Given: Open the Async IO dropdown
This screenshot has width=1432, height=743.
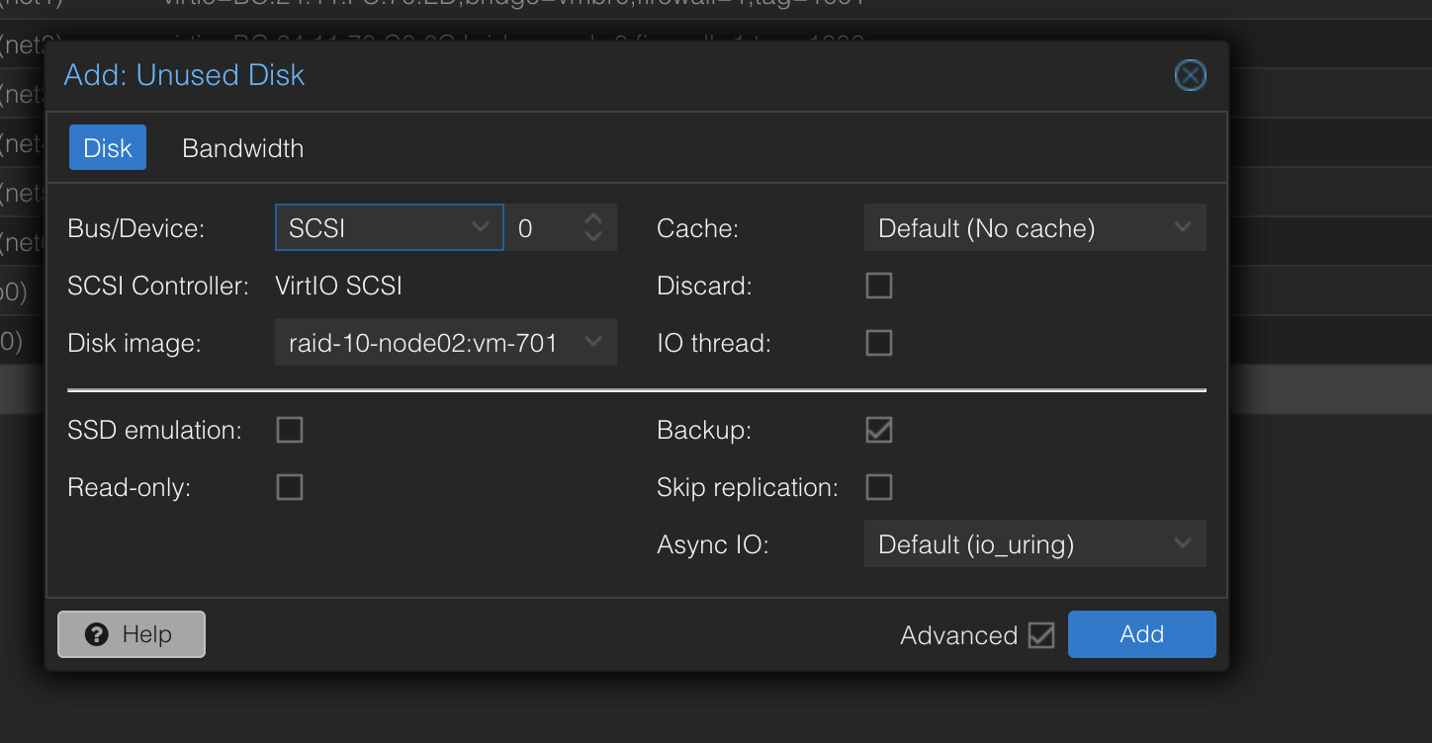Looking at the screenshot, I should pyautogui.click(x=1034, y=544).
